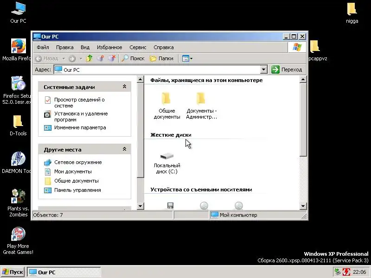Select the desktop folder in the top-right corner
The width and height of the screenshot is (371, 278).
(x=352, y=13)
